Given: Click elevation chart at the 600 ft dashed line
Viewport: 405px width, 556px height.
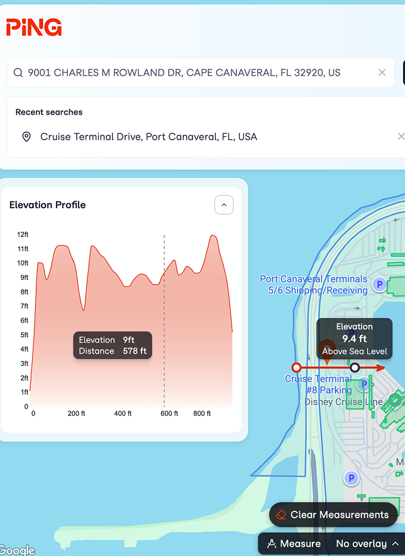Looking at the screenshot, I should click(164, 321).
